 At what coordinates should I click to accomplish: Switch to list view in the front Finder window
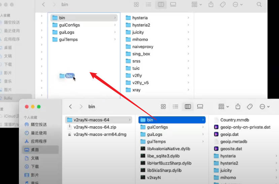[175, 106]
